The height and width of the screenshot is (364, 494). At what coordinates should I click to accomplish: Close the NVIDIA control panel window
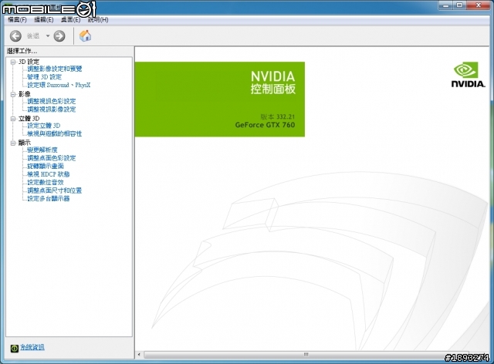click(x=479, y=5)
